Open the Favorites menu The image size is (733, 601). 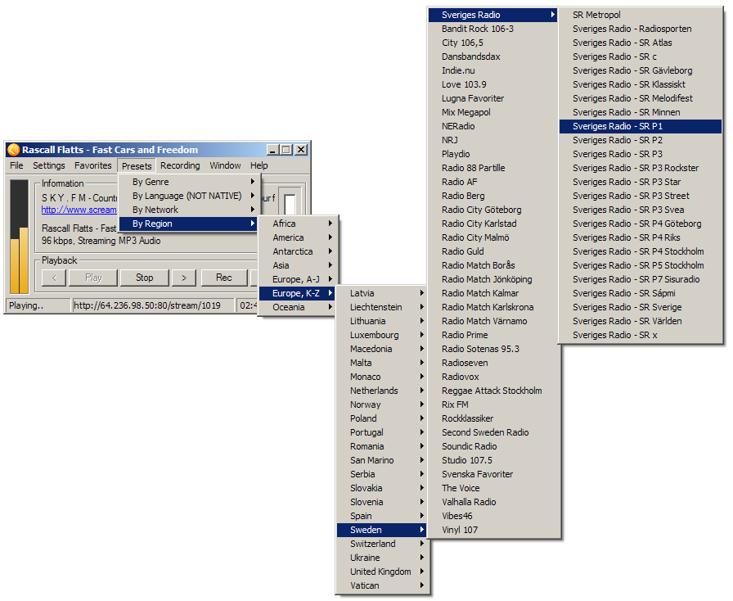click(93, 165)
